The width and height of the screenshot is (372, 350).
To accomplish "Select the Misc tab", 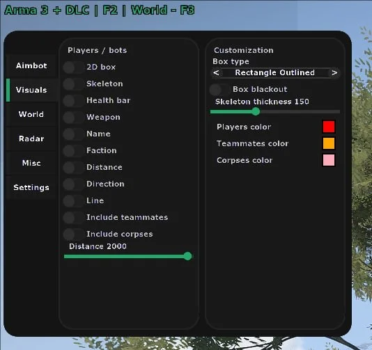I will [x=31, y=163].
